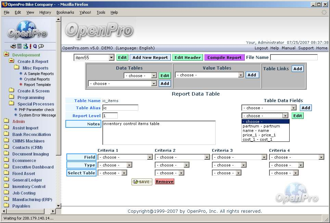This screenshot has height=223, width=330.
Task: Open the Report Template tree item
Action: click(x=37, y=85)
